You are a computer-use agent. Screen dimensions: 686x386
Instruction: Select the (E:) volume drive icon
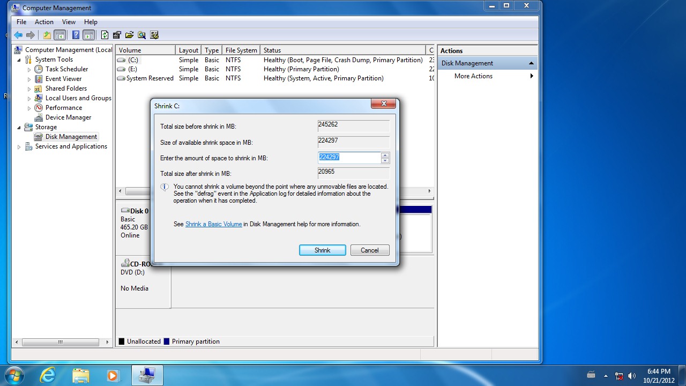(x=121, y=69)
